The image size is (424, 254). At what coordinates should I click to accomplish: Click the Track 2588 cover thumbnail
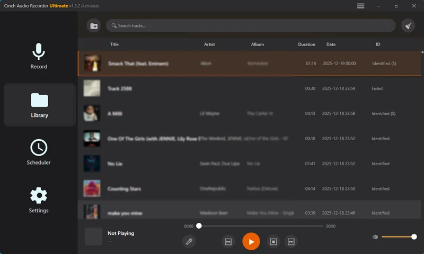[92, 88]
